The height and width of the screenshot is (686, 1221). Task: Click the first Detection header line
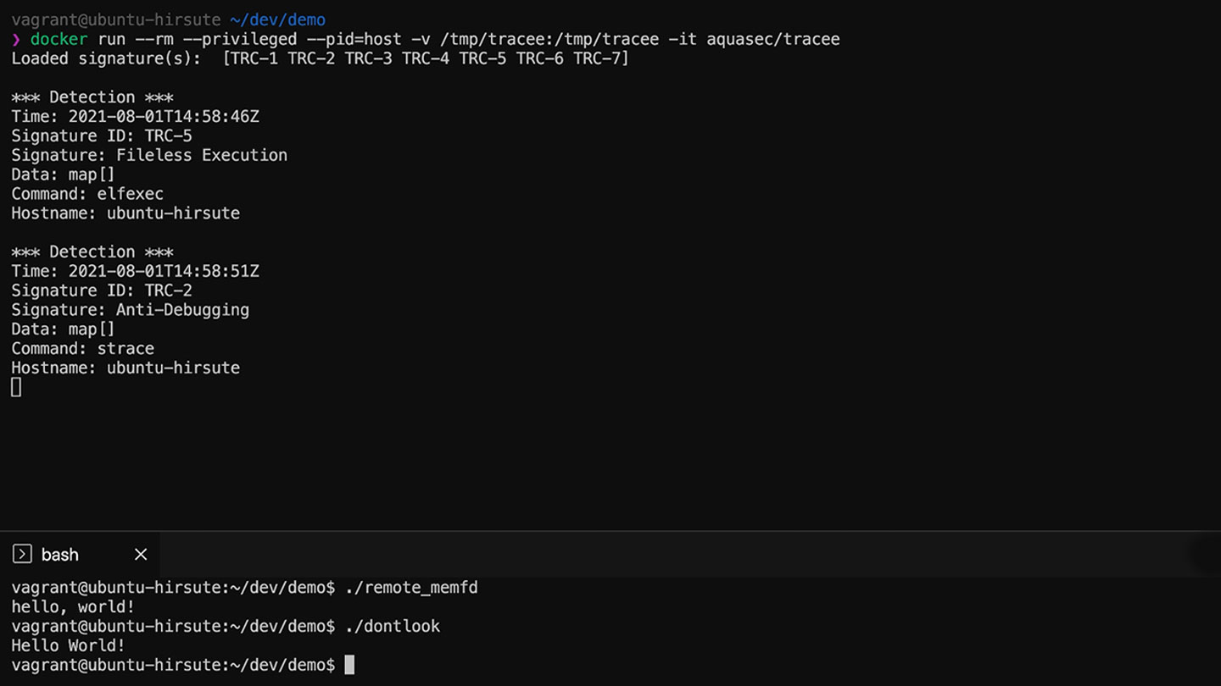pyautogui.click(x=92, y=97)
